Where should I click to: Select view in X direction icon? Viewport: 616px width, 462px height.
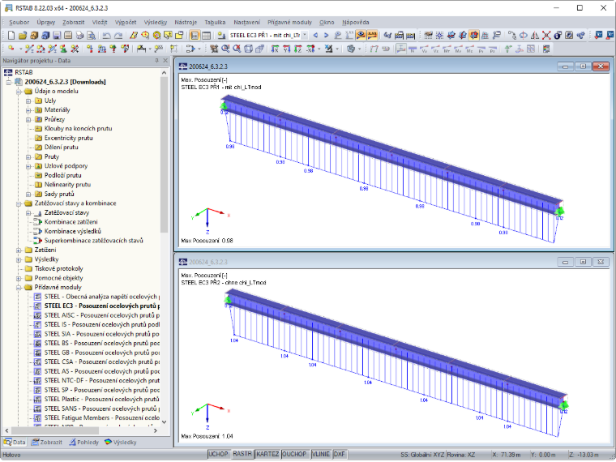pos(275,49)
